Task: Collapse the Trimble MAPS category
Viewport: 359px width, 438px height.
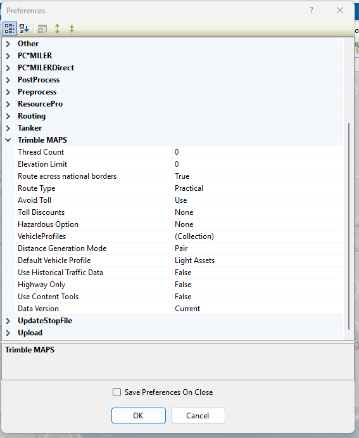Action: 8,140
